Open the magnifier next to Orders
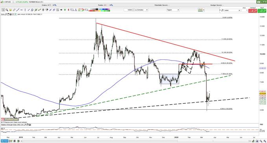 coord(55,5)
